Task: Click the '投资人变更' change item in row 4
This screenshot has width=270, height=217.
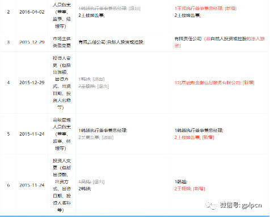Action: (x=62, y=83)
